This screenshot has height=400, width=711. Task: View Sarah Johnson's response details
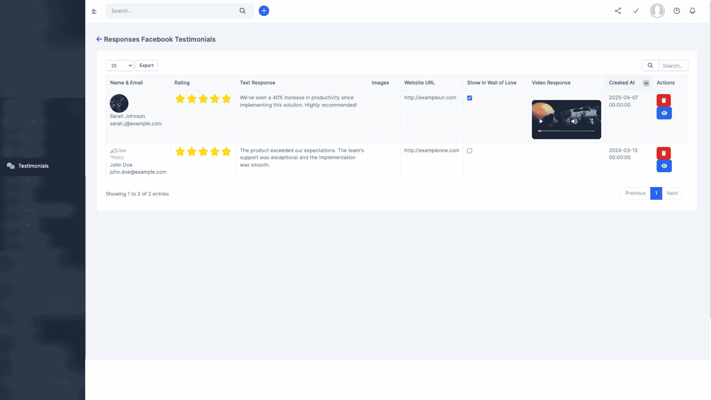664,113
